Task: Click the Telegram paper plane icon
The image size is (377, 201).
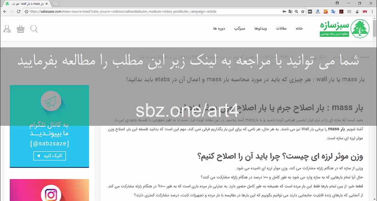Action: tap(51, 101)
